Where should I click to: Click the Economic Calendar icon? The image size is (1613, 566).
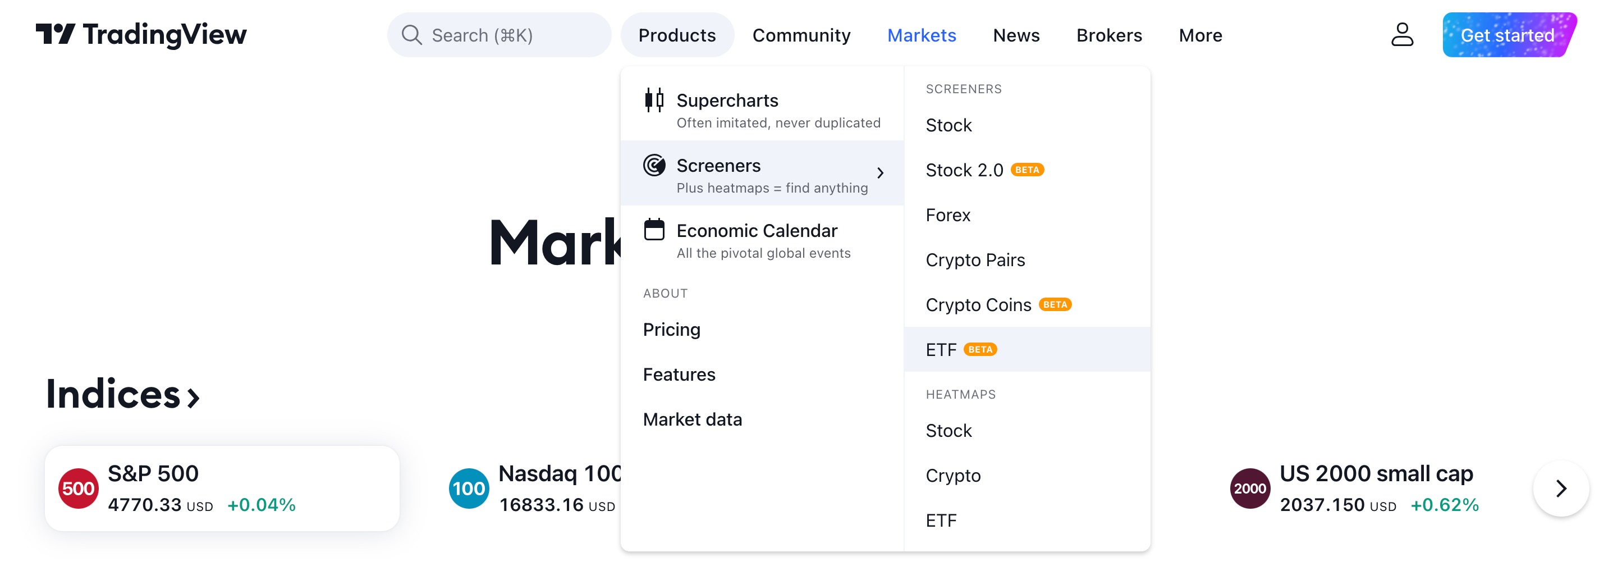pos(654,230)
